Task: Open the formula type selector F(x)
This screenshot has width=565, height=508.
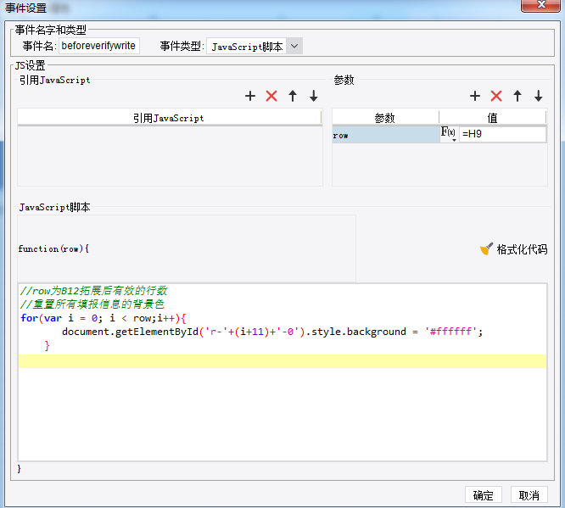Action: click(x=449, y=134)
